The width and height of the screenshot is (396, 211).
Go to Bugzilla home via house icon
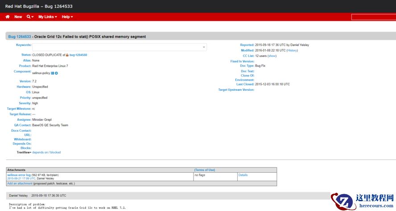click(x=8, y=16)
